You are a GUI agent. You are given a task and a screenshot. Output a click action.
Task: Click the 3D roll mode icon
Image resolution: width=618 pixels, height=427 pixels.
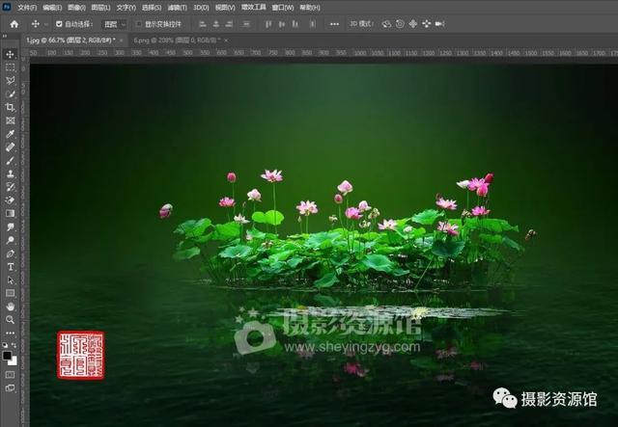click(x=400, y=24)
